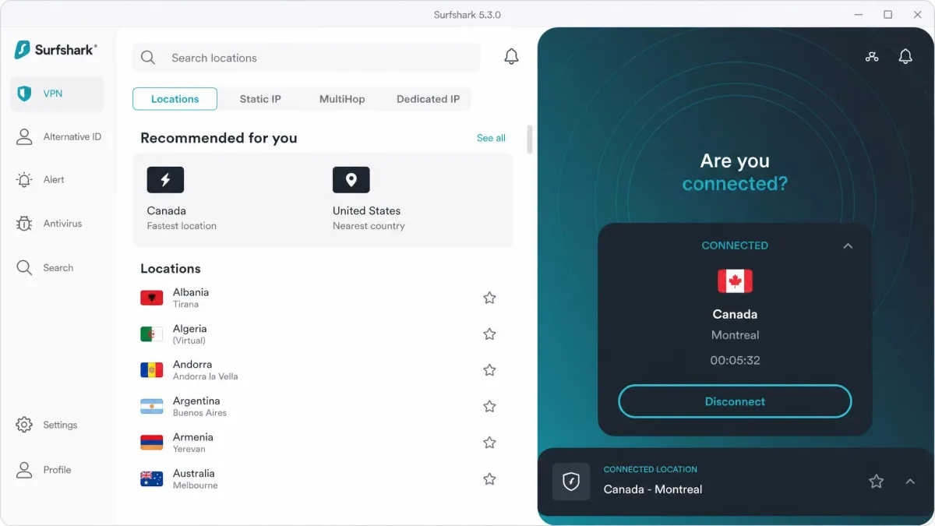Open notifications bell beside search bar
Screen dimensions: 935x526
pos(511,57)
